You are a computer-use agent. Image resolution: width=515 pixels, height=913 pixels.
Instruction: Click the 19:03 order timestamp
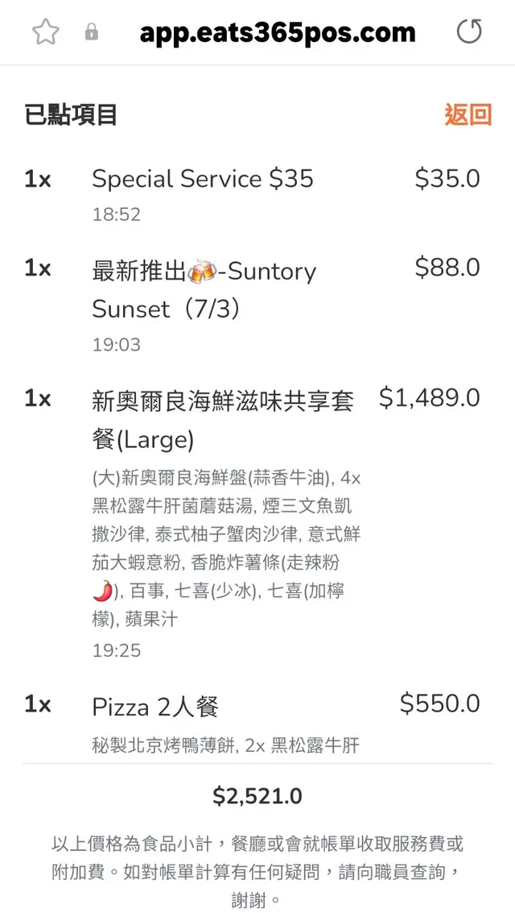[116, 345]
